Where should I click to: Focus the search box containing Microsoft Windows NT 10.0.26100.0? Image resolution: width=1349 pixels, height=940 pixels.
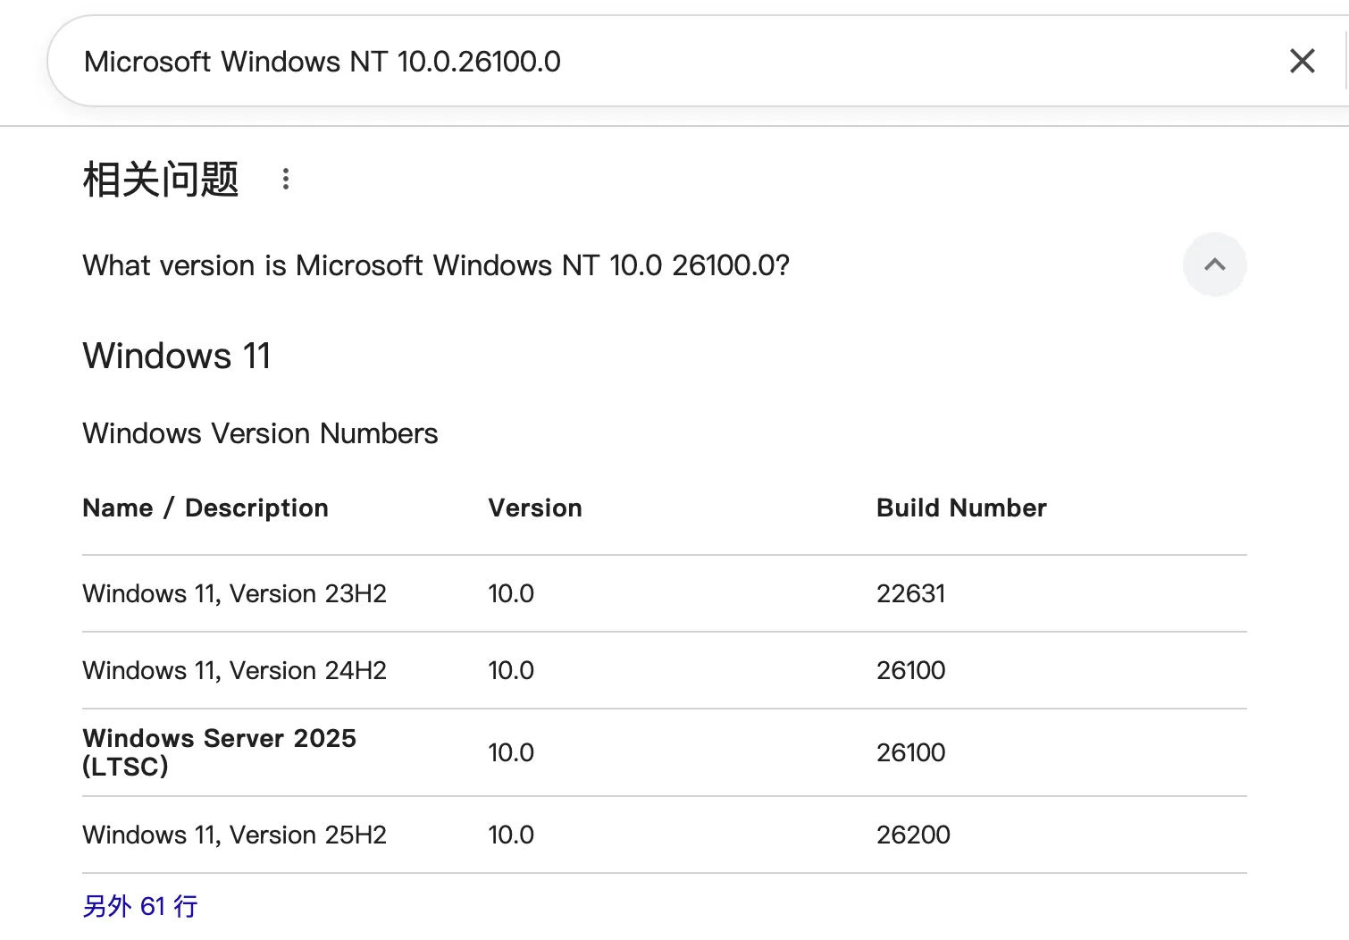click(x=625, y=62)
